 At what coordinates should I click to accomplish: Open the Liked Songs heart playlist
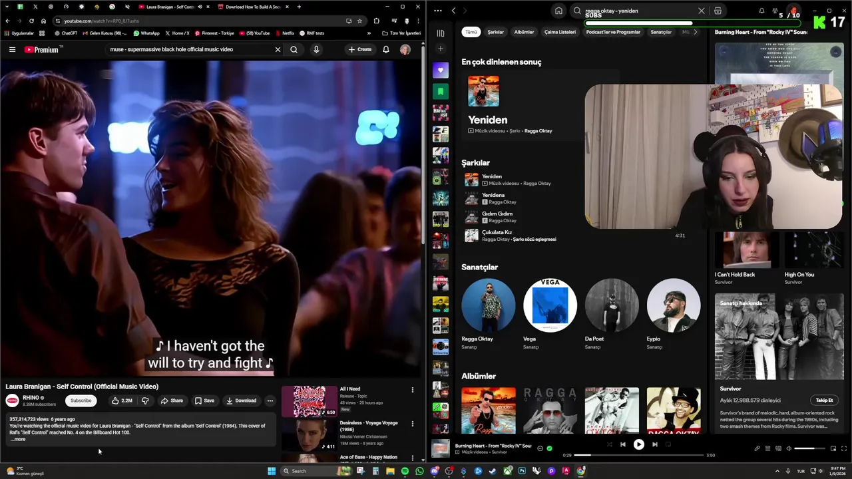(440, 70)
